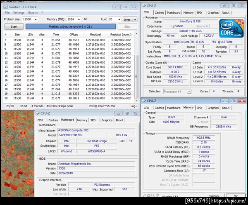Select result row 15 with 48.6234 GFlops
Viewport: 248px width, 205px height.
(x=69, y=76)
